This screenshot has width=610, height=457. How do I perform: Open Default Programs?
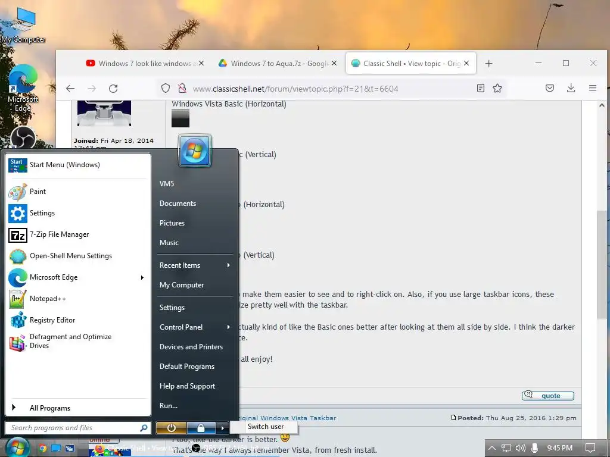click(x=195, y=367)
